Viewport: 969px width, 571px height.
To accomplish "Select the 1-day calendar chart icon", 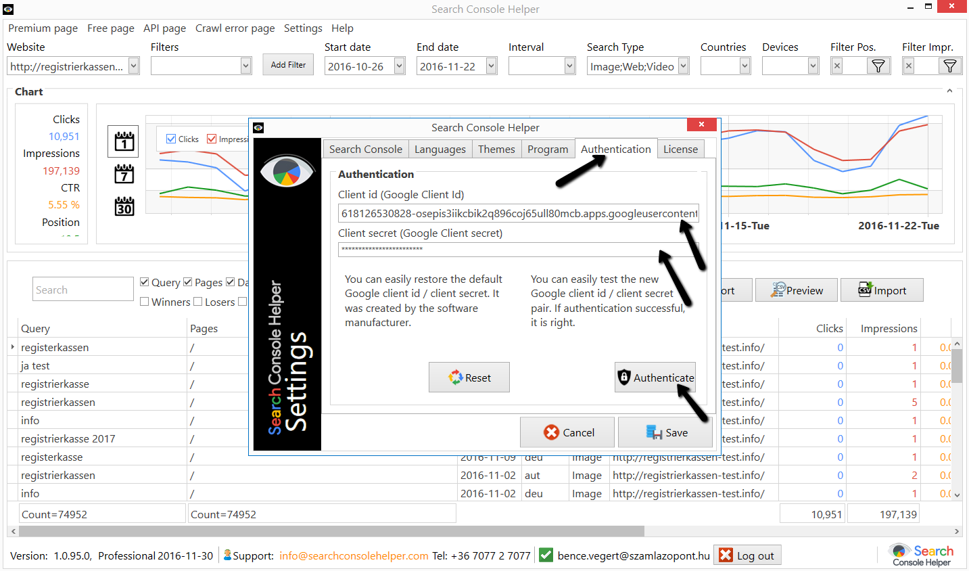I will [123, 141].
